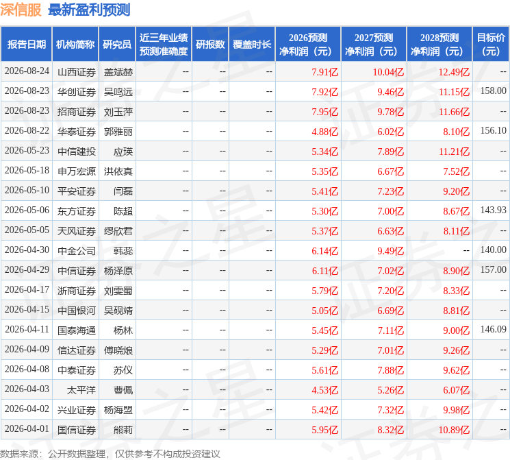Select the 报告日期 column header
The height and width of the screenshot is (460, 510).
click(x=26, y=45)
